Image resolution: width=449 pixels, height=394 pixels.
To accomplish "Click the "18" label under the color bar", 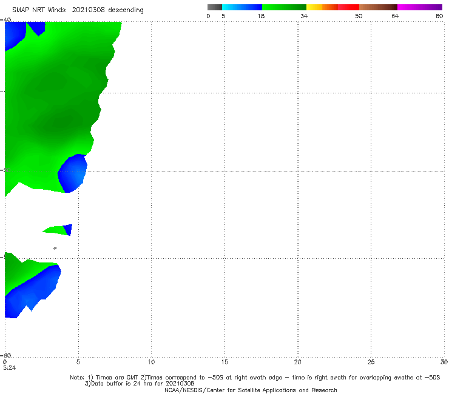I will 261,16.
